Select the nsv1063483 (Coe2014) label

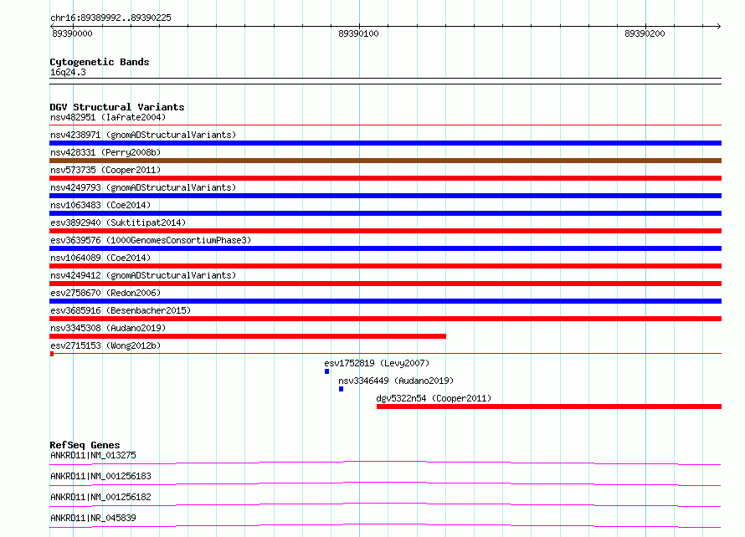pyautogui.click(x=100, y=205)
